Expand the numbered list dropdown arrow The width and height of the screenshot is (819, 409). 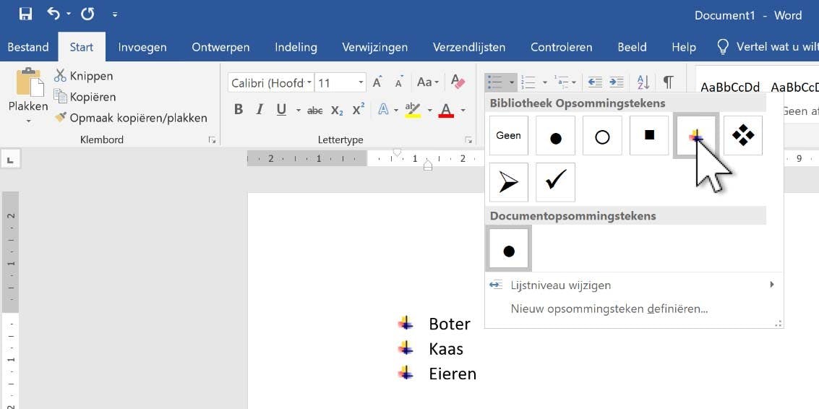[x=544, y=82]
